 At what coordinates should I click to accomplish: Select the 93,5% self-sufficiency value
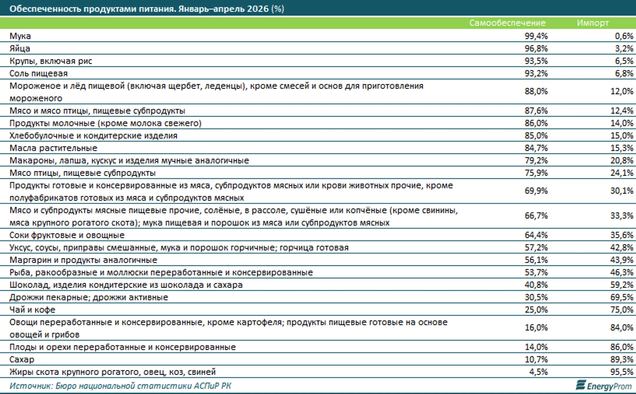pos(536,61)
